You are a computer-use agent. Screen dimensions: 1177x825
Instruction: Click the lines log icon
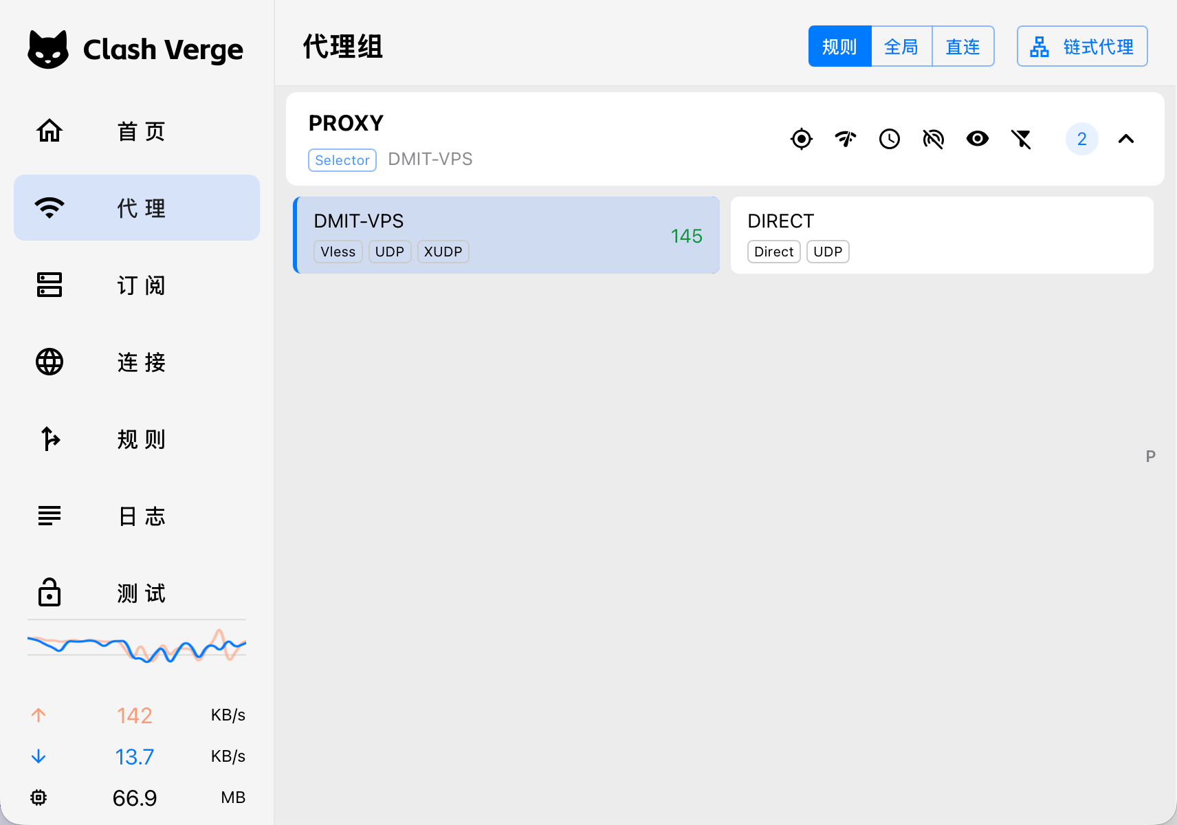coord(49,516)
